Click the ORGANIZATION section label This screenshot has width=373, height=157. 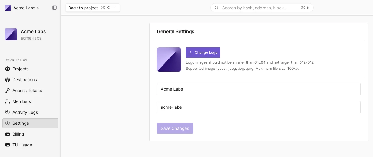pos(16,60)
